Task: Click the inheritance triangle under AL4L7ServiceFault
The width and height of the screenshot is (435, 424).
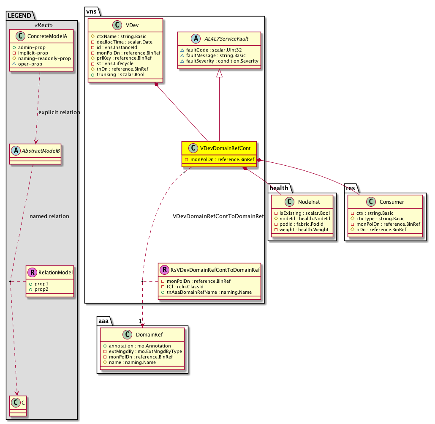Action: [x=219, y=73]
